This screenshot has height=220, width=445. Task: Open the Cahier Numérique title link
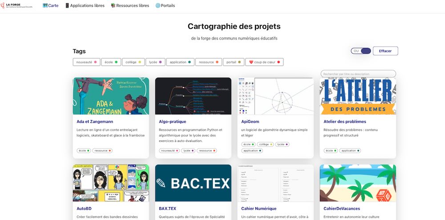(x=259, y=208)
